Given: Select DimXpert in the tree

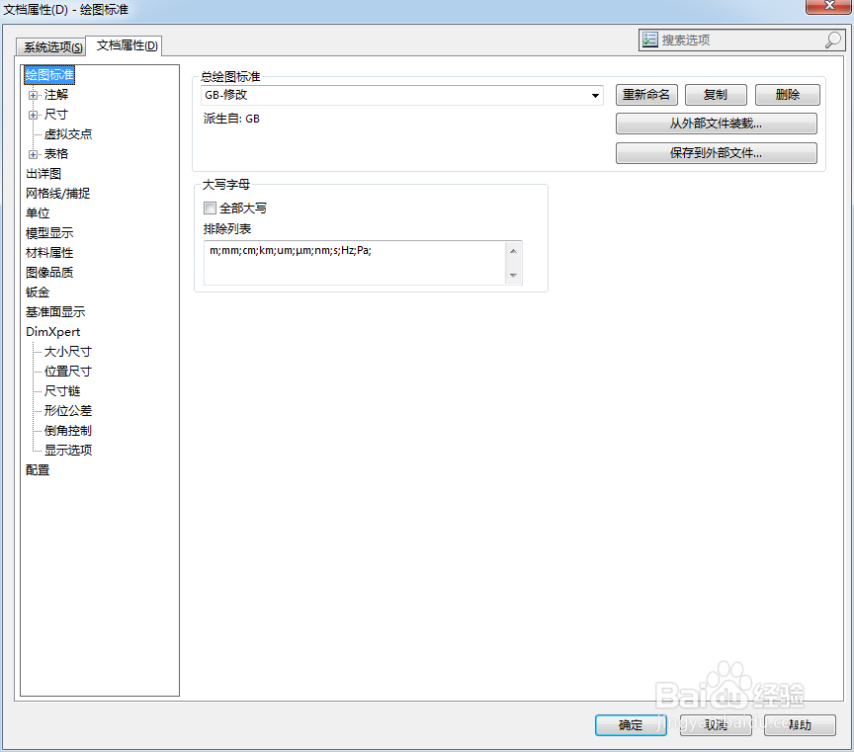Looking at the screenshot, I should tap(52, 332).
